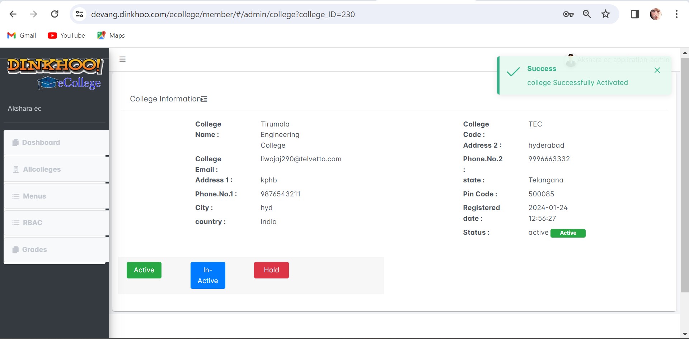Image resolution: width=689 pixels, height=339 pixels.
Task: Click the address bar URL
Action: pyautogui.click(x=223, y=14)
